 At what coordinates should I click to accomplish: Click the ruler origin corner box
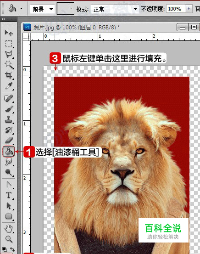pyautogui.click(x=26, y=37)
